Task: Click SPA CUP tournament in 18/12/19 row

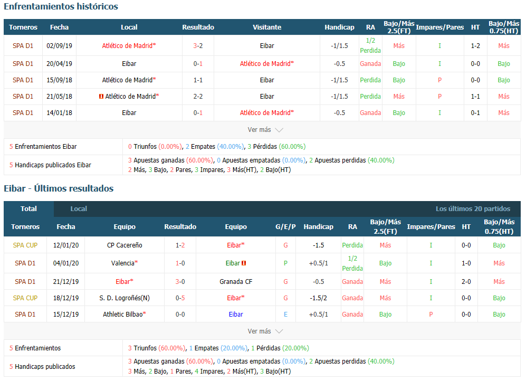Action: click(25, 298)
